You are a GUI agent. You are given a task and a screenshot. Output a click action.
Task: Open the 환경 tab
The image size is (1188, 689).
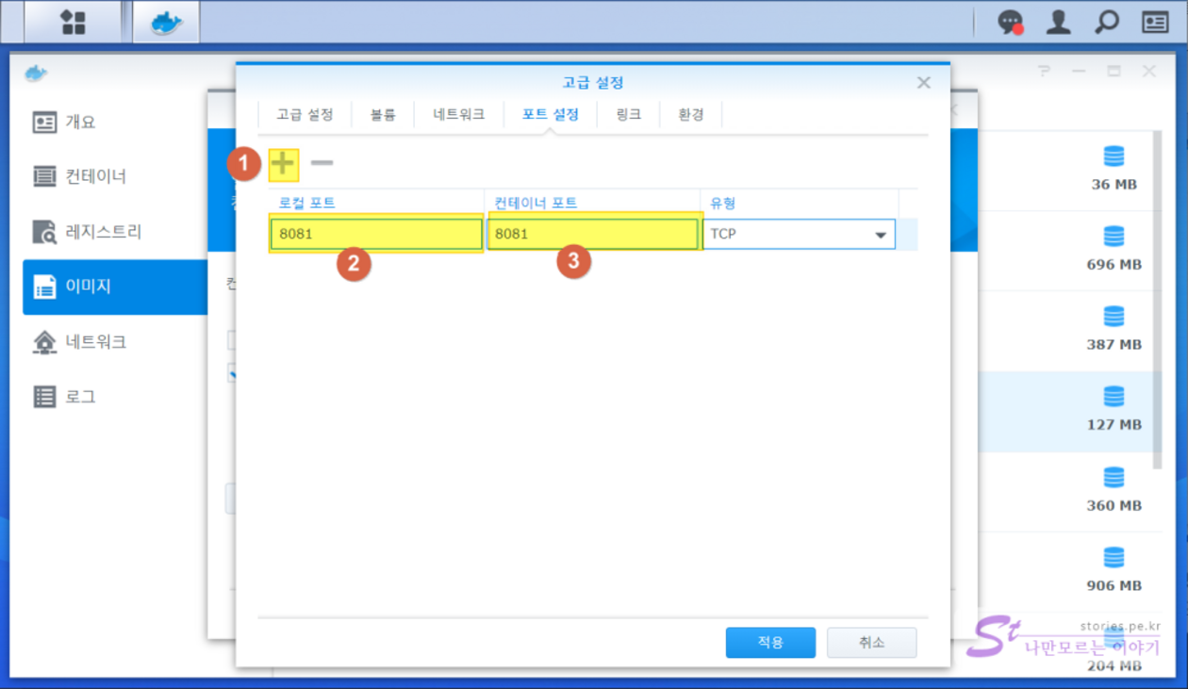coord(690,114)
